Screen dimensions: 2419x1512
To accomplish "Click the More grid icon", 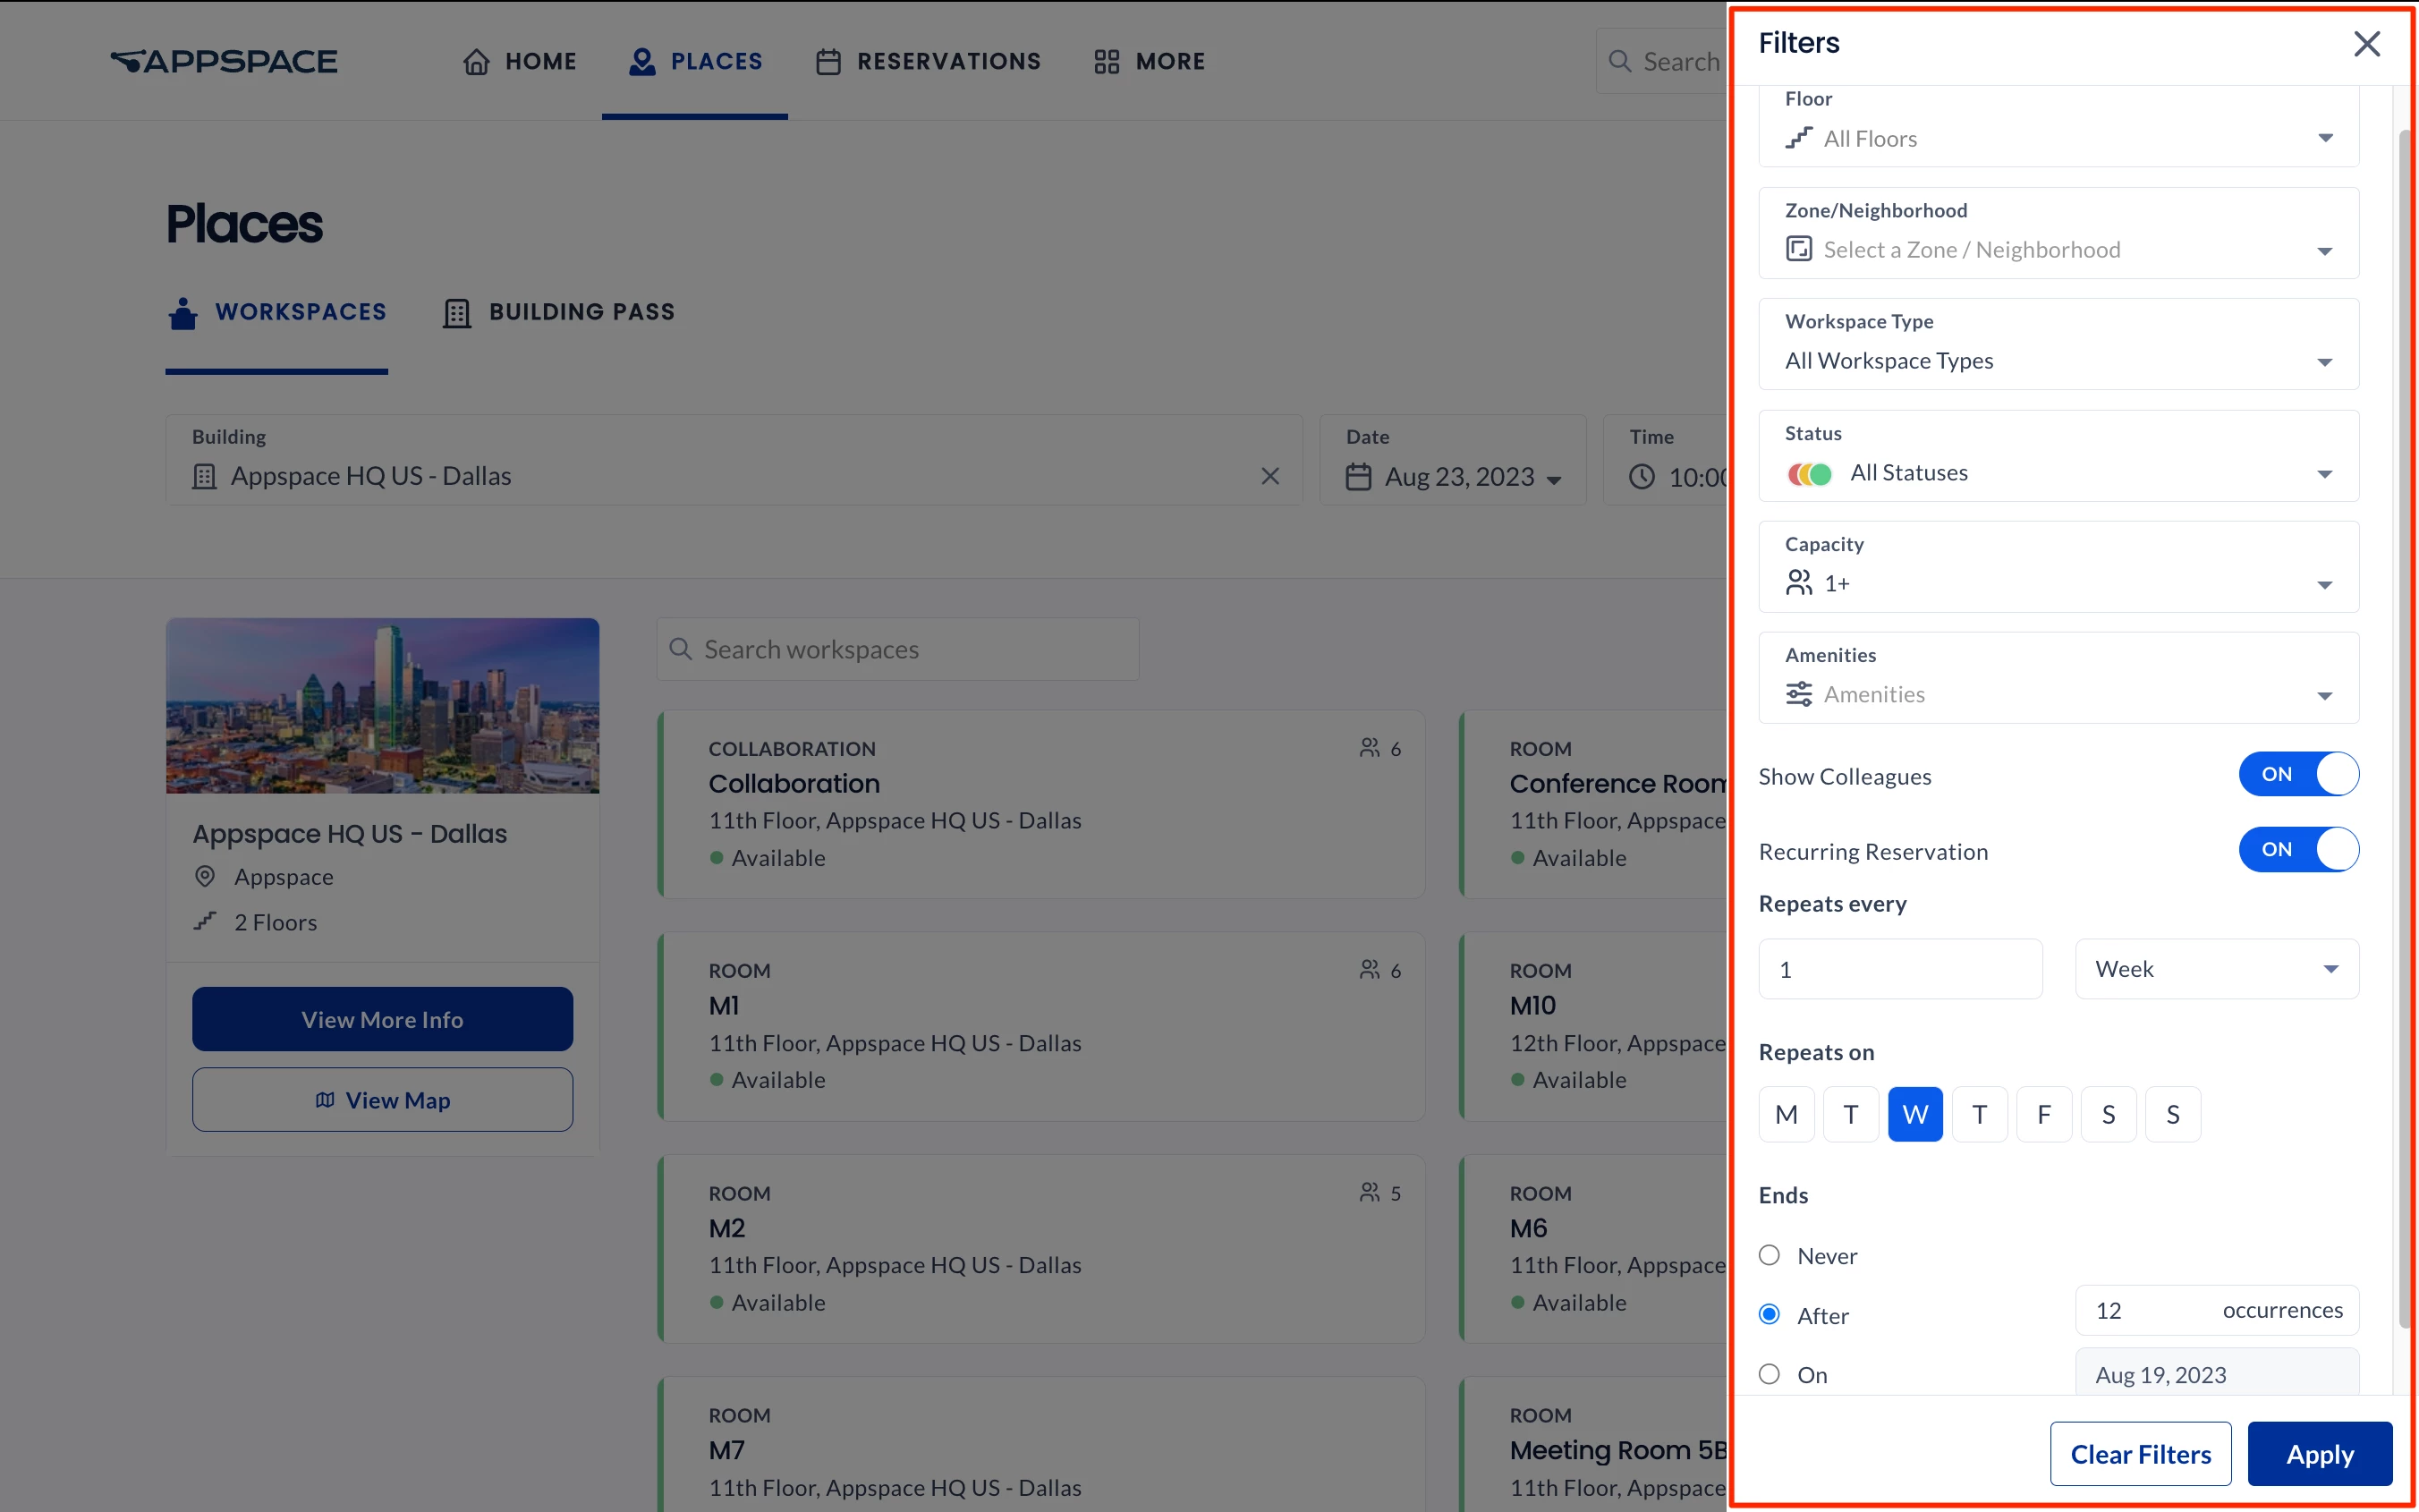I will 1106,62.
